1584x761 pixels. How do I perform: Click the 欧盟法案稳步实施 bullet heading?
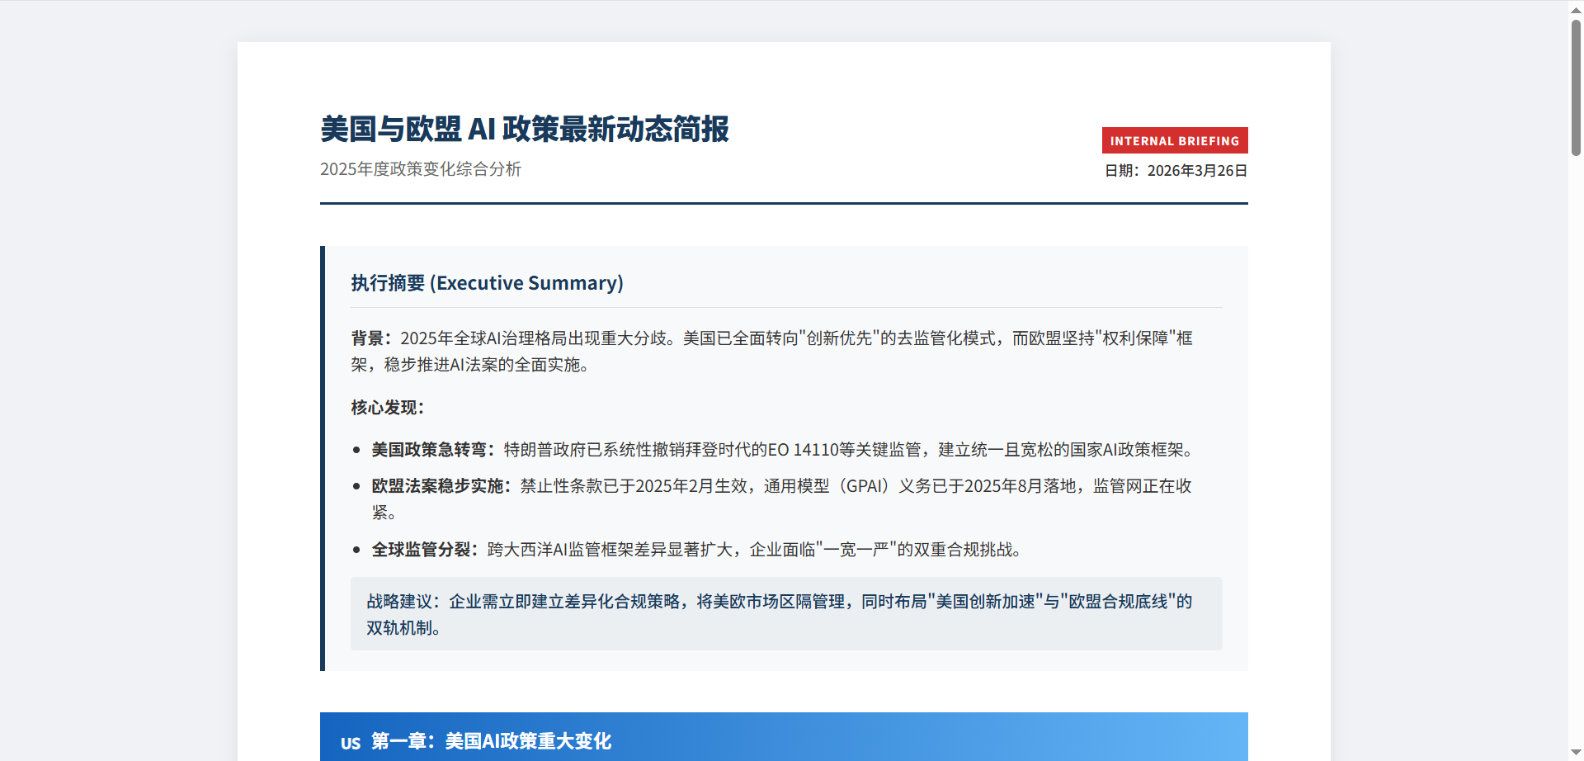(x=439, y=486)
